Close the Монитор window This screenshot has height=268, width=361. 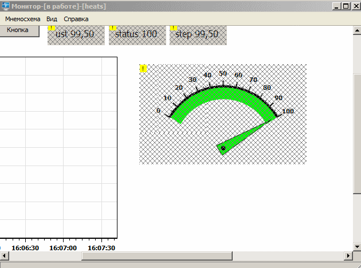point(356,6)
